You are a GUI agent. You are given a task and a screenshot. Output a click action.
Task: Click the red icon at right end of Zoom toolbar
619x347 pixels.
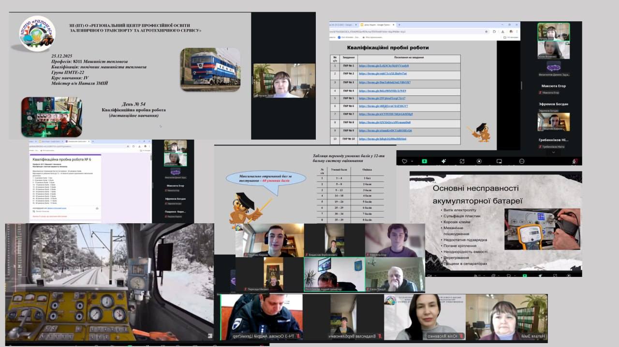(575, 161)
